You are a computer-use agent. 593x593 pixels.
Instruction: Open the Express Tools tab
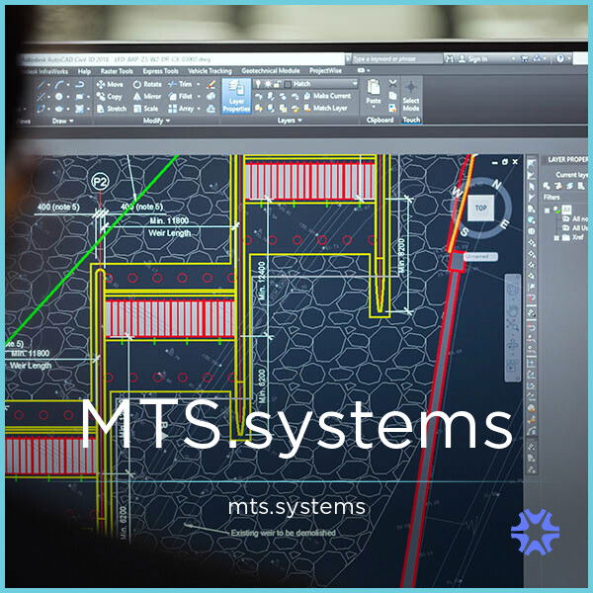pyautogui.click(x=160, y=71)
